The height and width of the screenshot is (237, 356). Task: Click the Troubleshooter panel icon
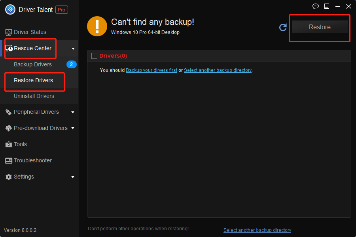click(9, 161)
